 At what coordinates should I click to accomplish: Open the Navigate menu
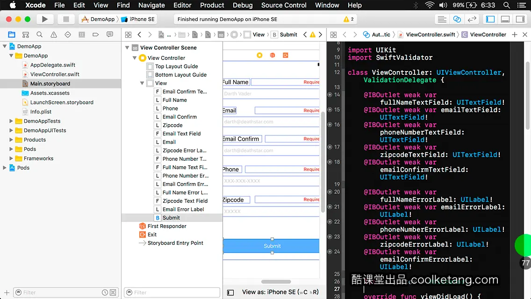[151, 5]
